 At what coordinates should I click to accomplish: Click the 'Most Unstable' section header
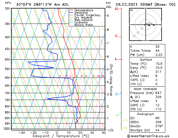tap(145, 89)
